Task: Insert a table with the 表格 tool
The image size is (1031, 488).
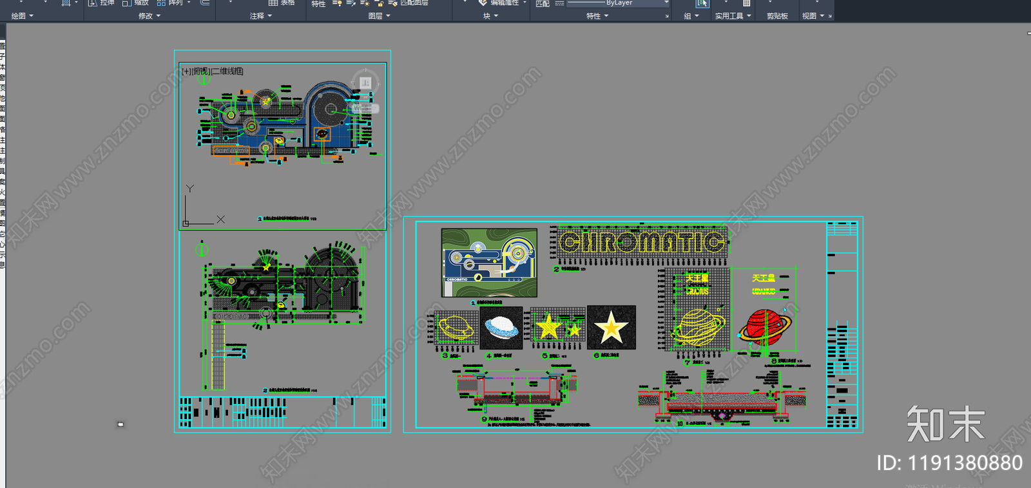Action: pyautogui.click(x=282, y=3)
